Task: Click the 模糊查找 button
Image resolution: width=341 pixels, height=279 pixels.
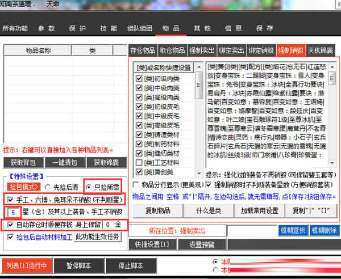Action: [x=293, y=230]
